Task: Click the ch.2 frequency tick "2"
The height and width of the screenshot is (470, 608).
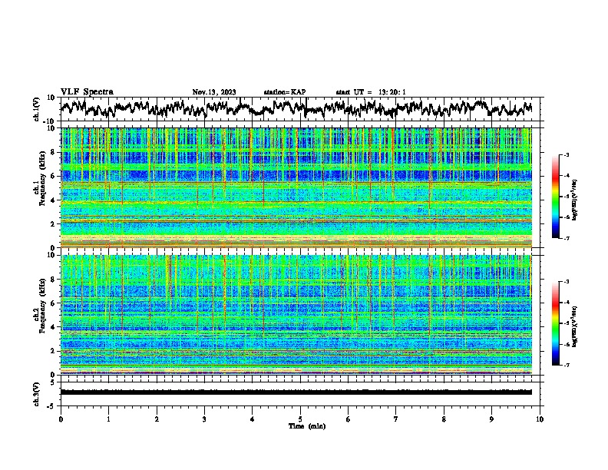Action: point(55,351)
